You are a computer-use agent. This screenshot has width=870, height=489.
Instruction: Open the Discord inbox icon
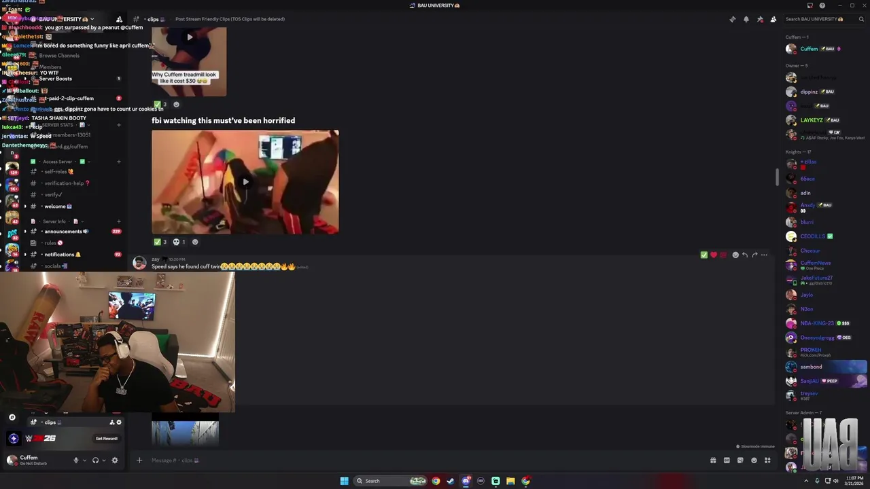pyautogui.click(x=810, y=5)
